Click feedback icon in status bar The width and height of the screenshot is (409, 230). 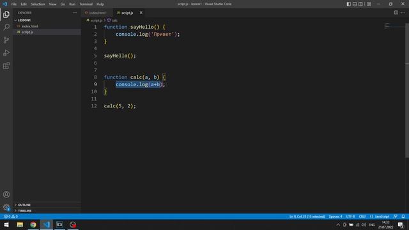396,217
